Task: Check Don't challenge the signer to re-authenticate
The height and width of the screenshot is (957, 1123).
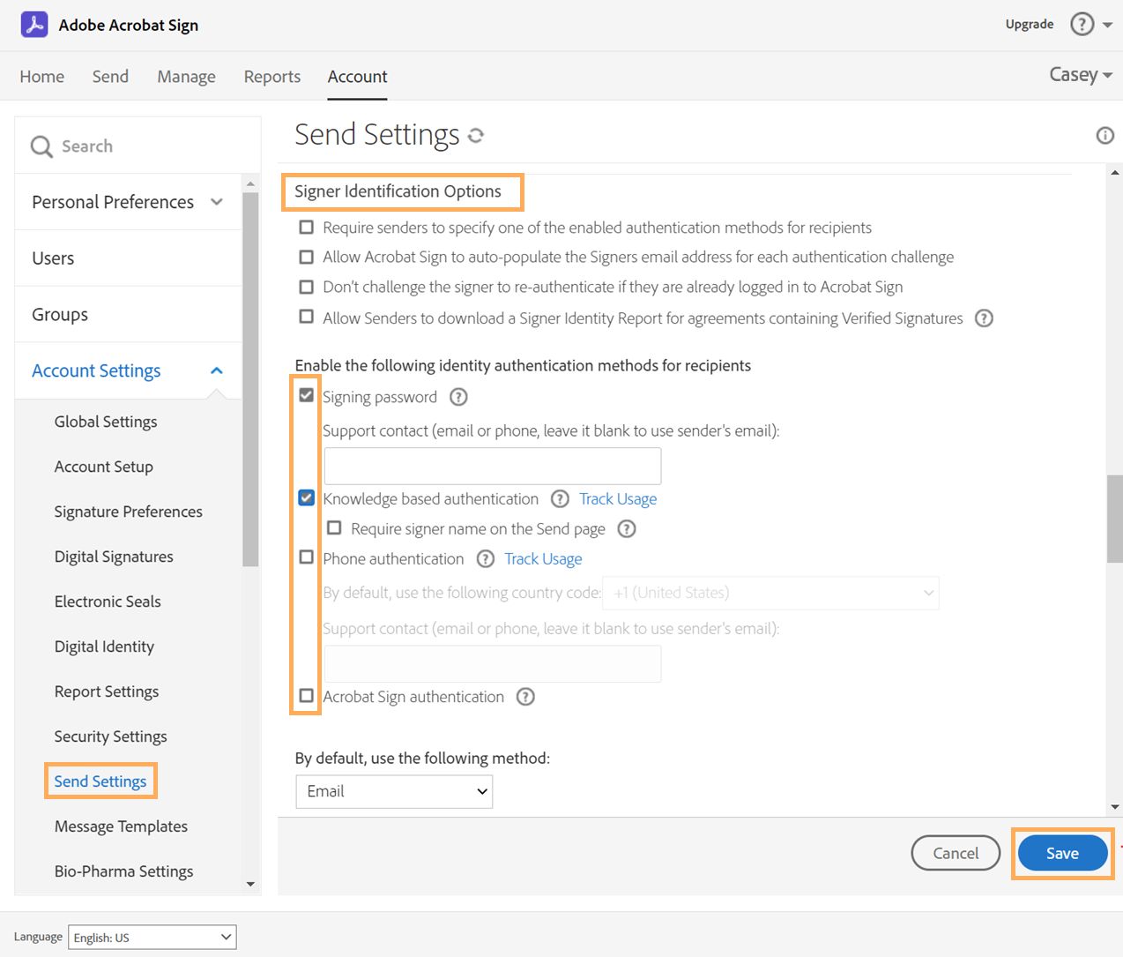Action: tap(306, 287)
